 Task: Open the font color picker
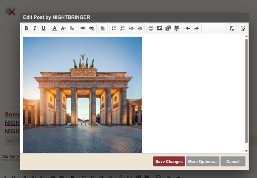(x=54, y=28)
